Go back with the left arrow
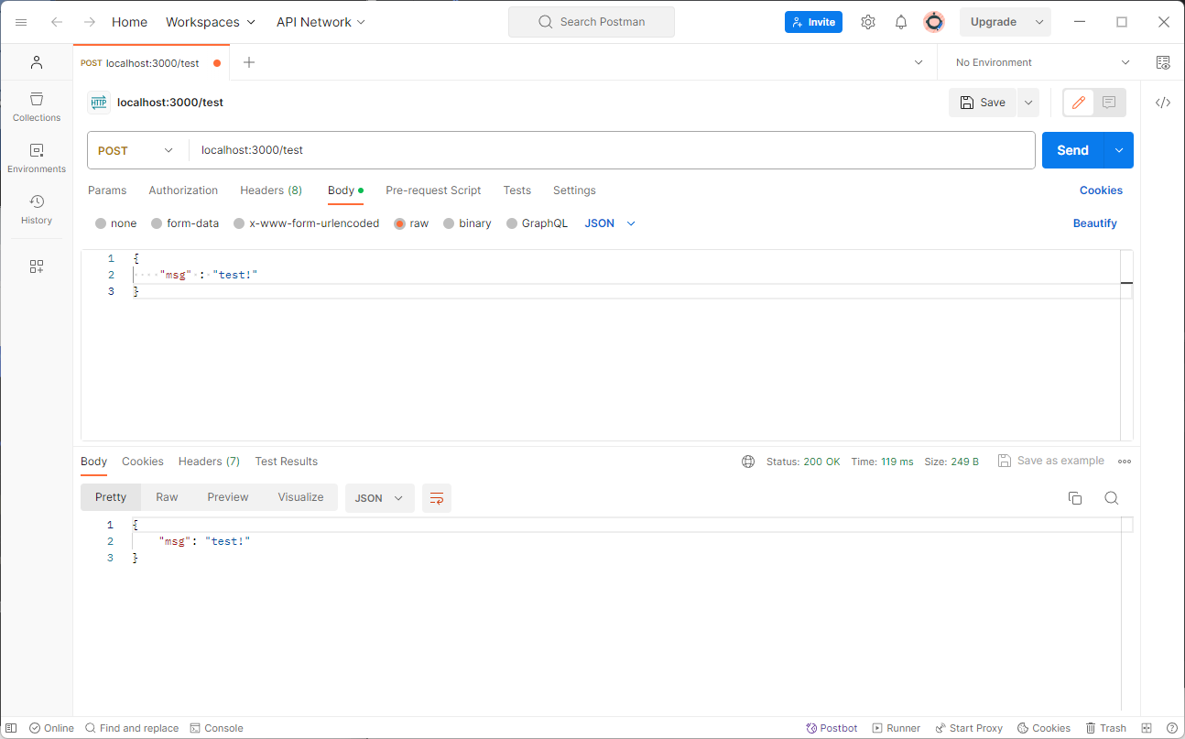The image size is (1185, 739). [57, 22]
